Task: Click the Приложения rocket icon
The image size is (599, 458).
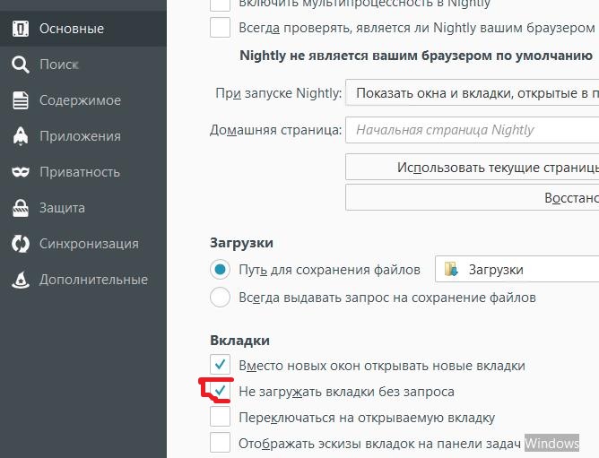Action: tap(21, 136)
